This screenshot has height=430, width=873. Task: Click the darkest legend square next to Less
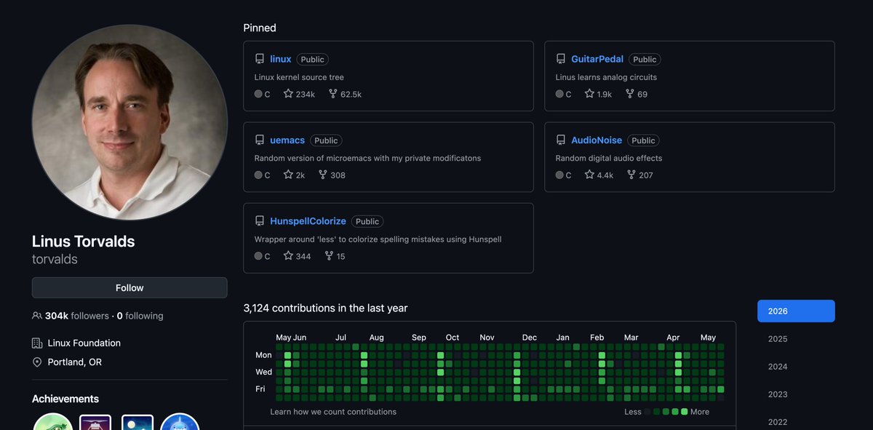click(647, 412)
